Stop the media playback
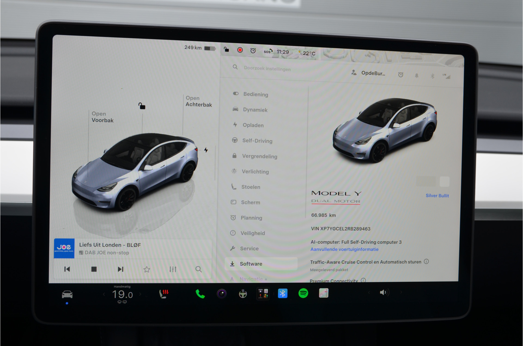The height and width of the screenshot is (346, 523). pyautogui.click(x=94, y=269)
